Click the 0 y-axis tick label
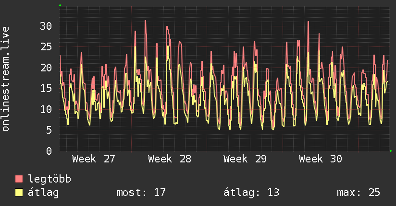This screenshot has height=206, width=396. click(x=49, y=151)
